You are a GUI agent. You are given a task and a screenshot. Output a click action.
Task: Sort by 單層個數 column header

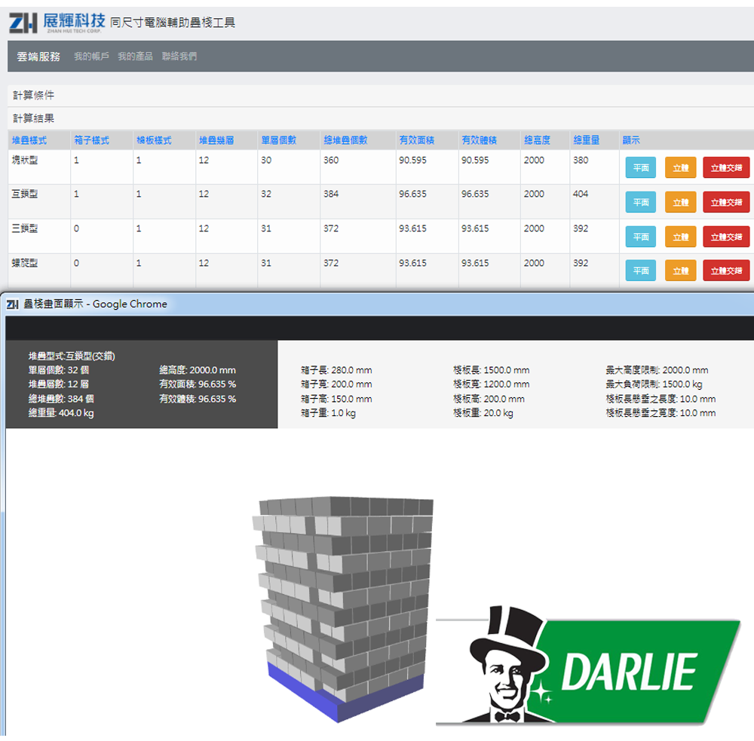[278, 140]
